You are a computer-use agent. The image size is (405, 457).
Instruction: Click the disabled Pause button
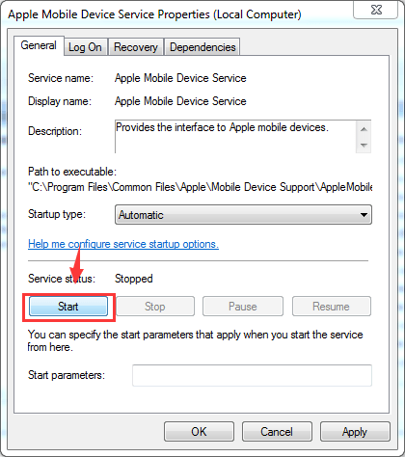pos(243,307)
